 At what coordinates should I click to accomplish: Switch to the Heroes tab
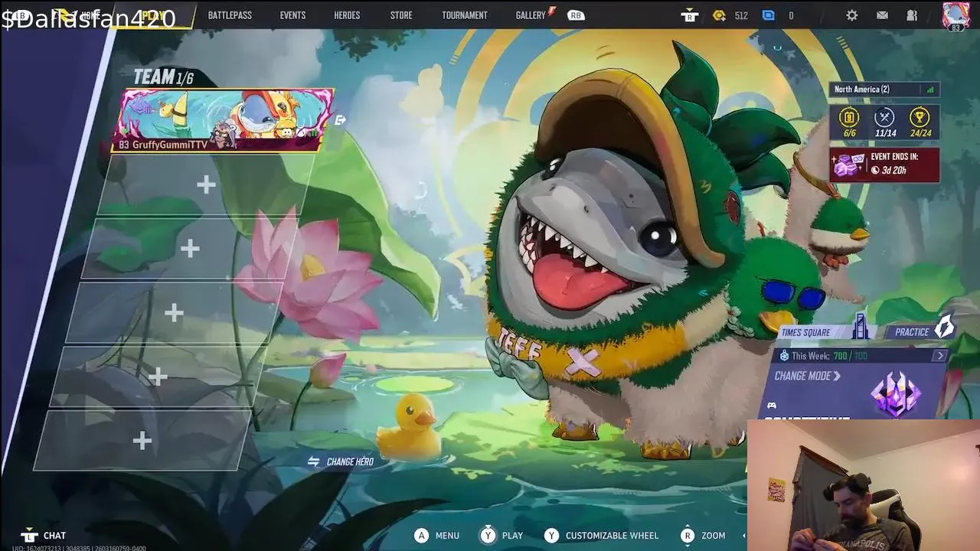coord(347,15)
